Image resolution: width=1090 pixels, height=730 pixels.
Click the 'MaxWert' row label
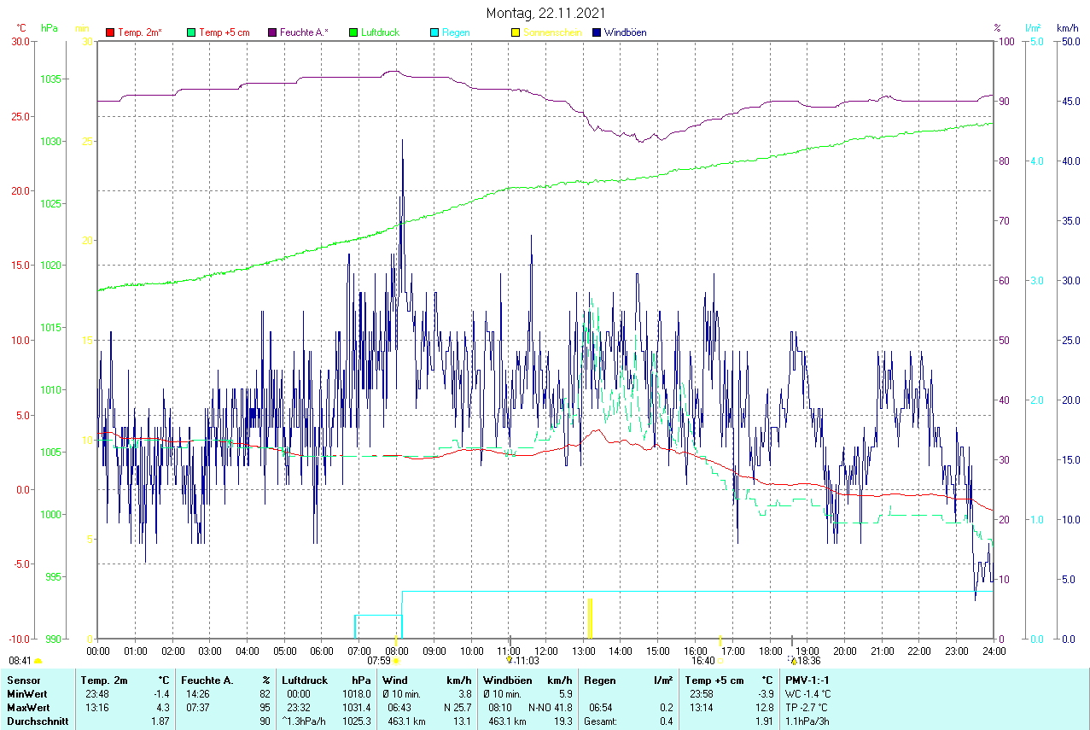(x=28, y=708)
